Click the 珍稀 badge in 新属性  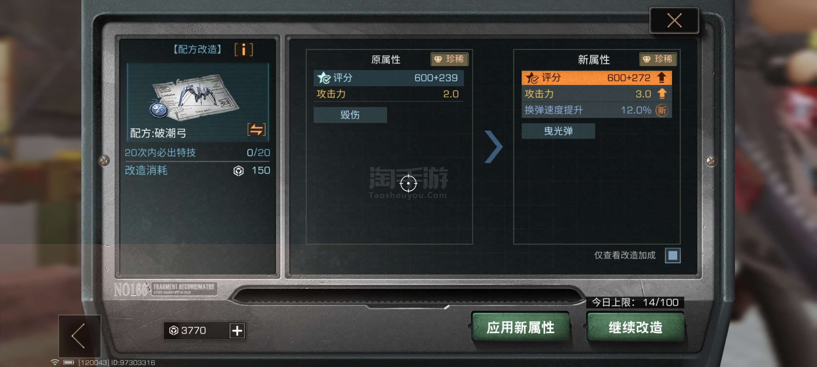click(x=658, y=59)
